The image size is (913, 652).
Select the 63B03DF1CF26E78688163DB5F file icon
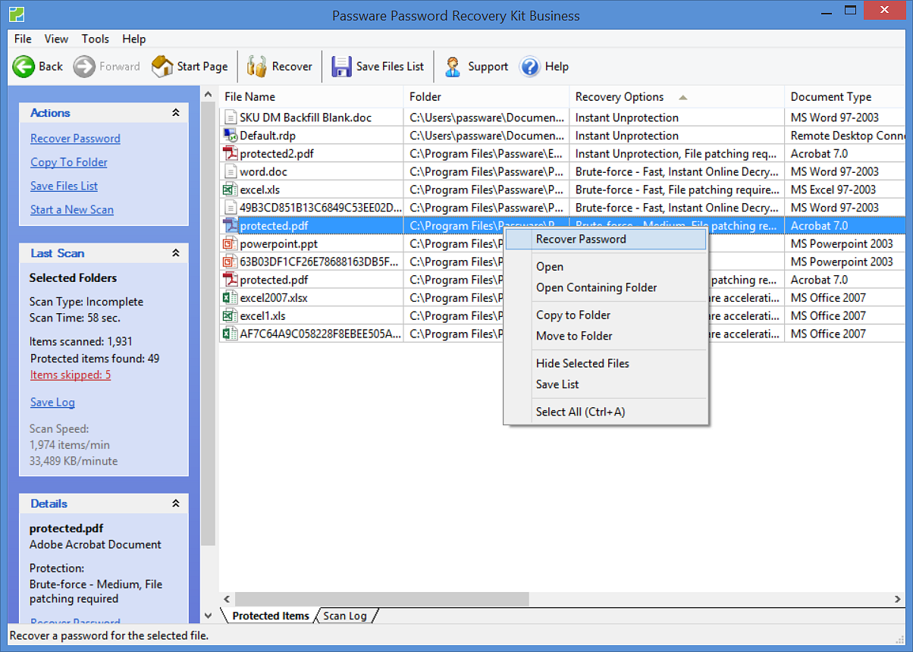pyautogui.click(x=231, y=262)
